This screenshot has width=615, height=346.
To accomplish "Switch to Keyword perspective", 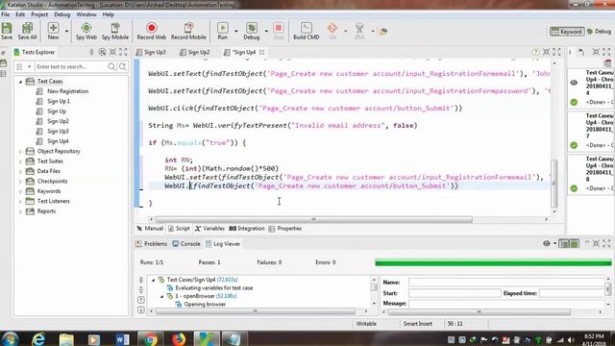I will 567,32.
